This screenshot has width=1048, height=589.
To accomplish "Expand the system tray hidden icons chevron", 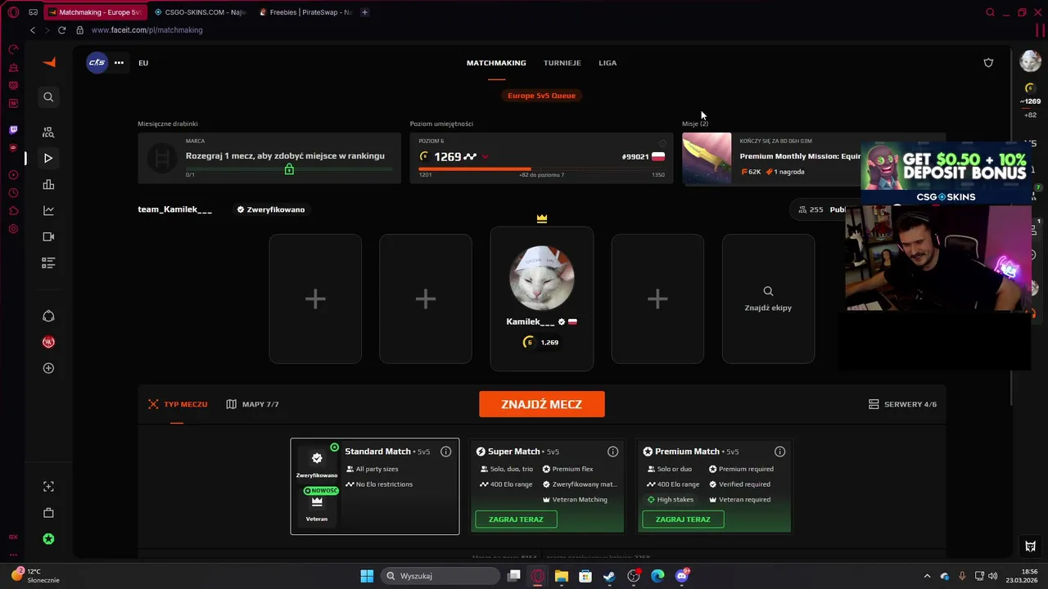I will pos(927,576).
